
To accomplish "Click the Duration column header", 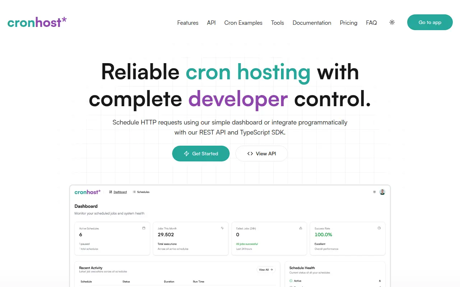I will [169, 282].
